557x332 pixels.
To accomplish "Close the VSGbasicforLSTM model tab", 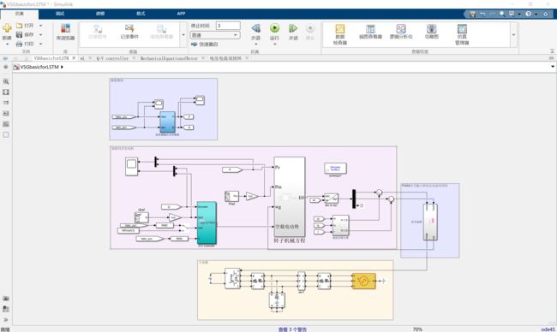I will coord(74,58).
